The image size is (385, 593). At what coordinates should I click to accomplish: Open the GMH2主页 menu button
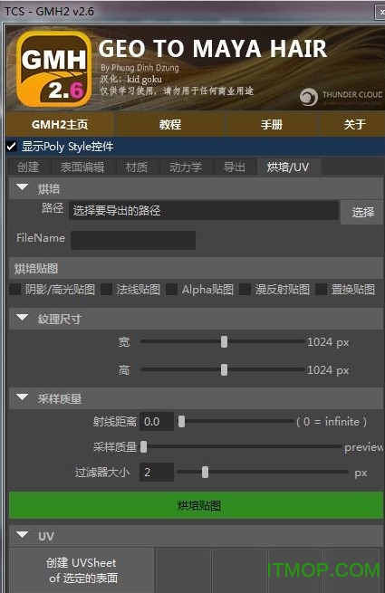pos(60,124)
